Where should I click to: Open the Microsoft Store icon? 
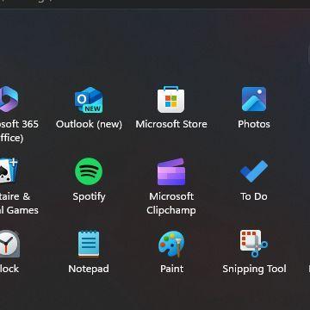coord(171,99)
